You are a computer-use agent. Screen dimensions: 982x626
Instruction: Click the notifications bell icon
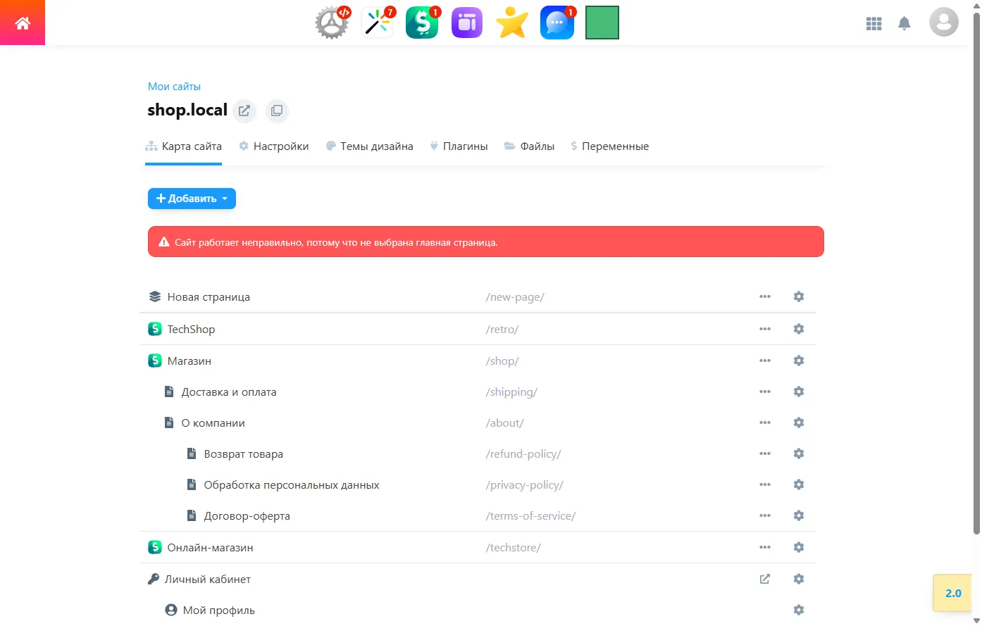[905, 23]
